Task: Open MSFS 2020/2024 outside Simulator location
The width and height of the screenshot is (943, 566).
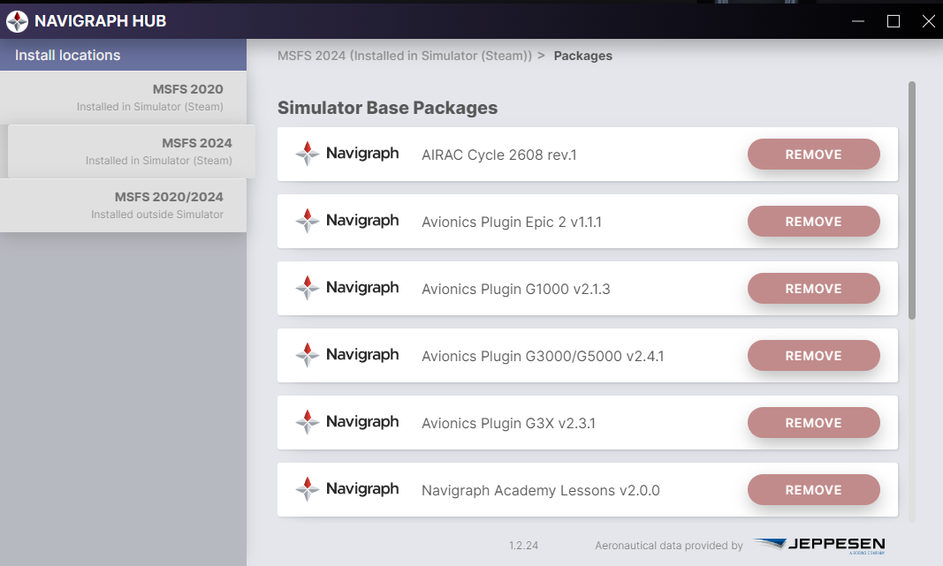Action: pos(123,206)
